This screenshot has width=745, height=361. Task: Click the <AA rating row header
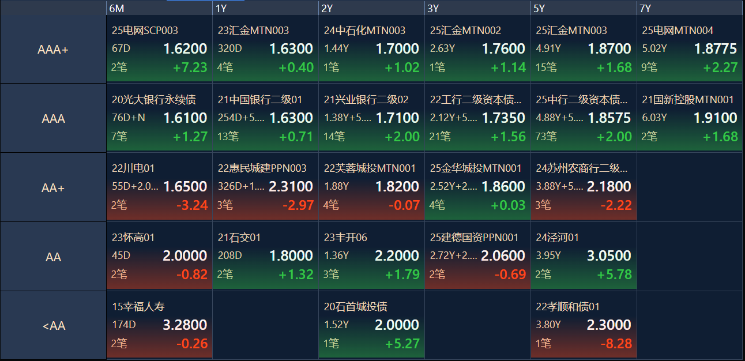[53, 326]
